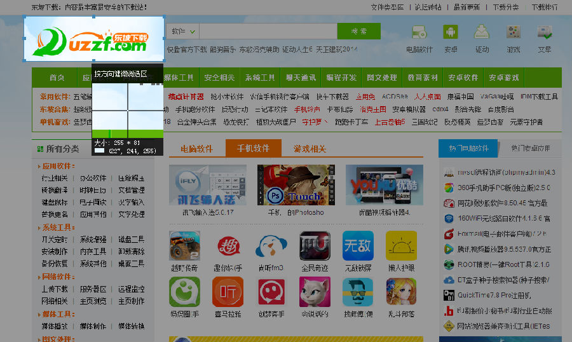572x342 pixels.
Task: Click the yellow sunrise 懒人护眼 app icon
Action: coord(401,245)
